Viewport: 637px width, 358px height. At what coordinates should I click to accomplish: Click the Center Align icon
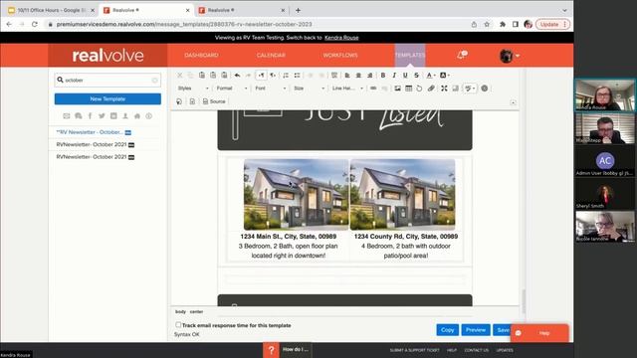click(x=358, y=76)
